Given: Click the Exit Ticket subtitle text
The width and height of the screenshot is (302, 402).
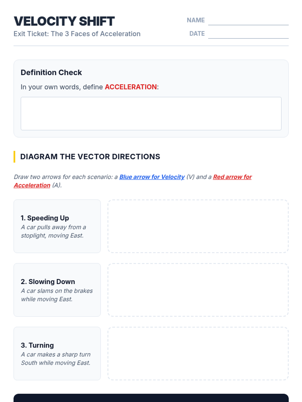Looking at the screenshot, I should [77, 34].
